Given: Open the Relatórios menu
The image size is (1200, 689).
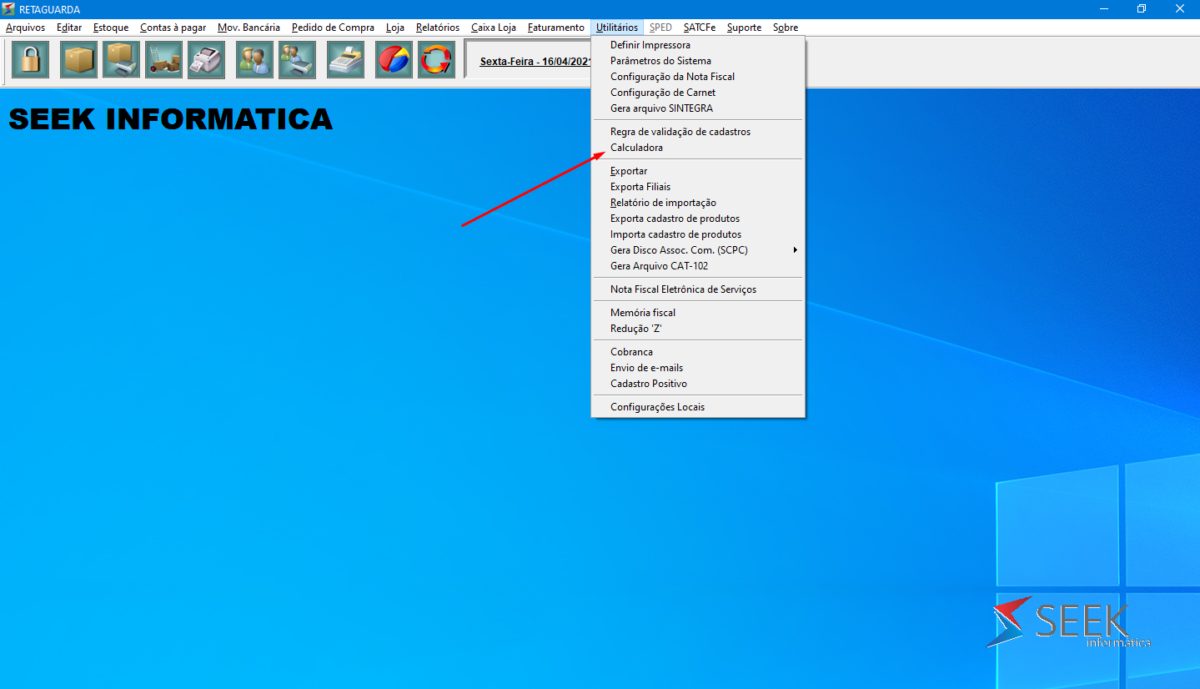Looking at the screenshot, I should pos(438,28).
